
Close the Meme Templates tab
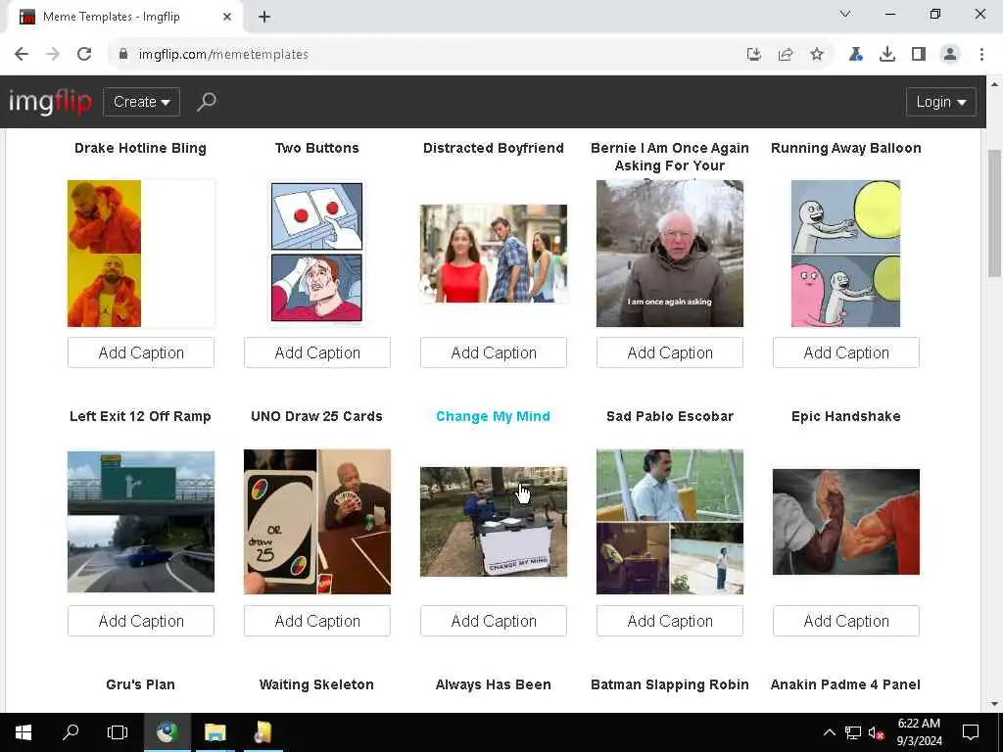tap(227, 18)
